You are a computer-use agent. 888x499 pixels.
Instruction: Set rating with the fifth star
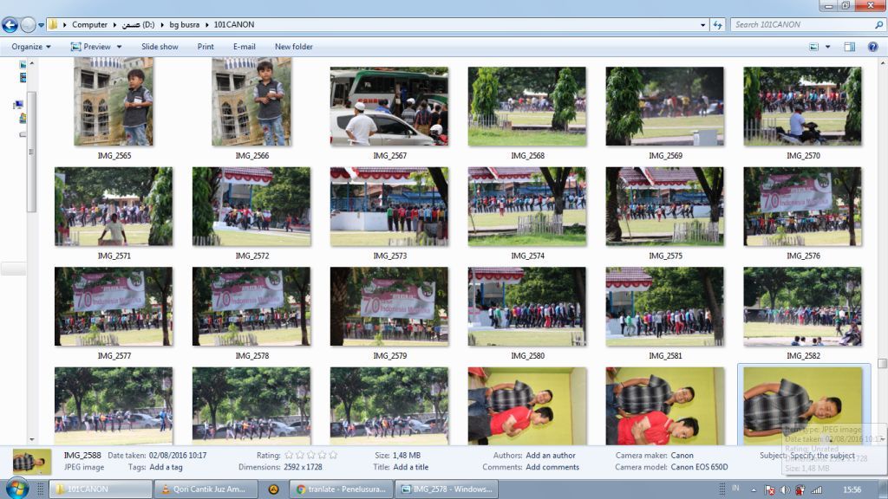(333, 455)
